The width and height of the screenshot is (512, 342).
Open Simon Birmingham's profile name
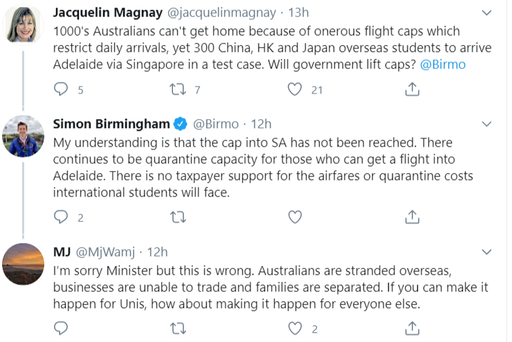(x=111, y=124)
